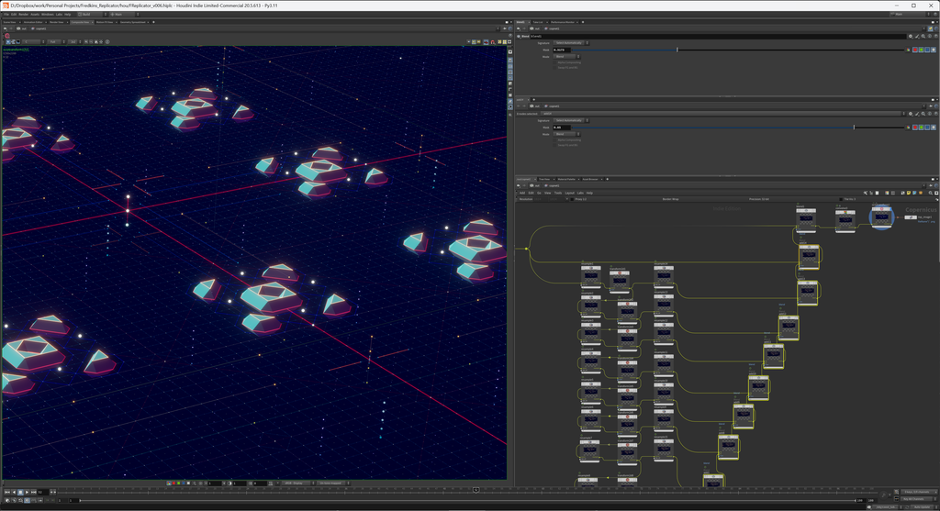The width and height of the screenshot is (940, 511).
Task: Toggle red channel on add24 Mask row
Action: pos(915,128)
